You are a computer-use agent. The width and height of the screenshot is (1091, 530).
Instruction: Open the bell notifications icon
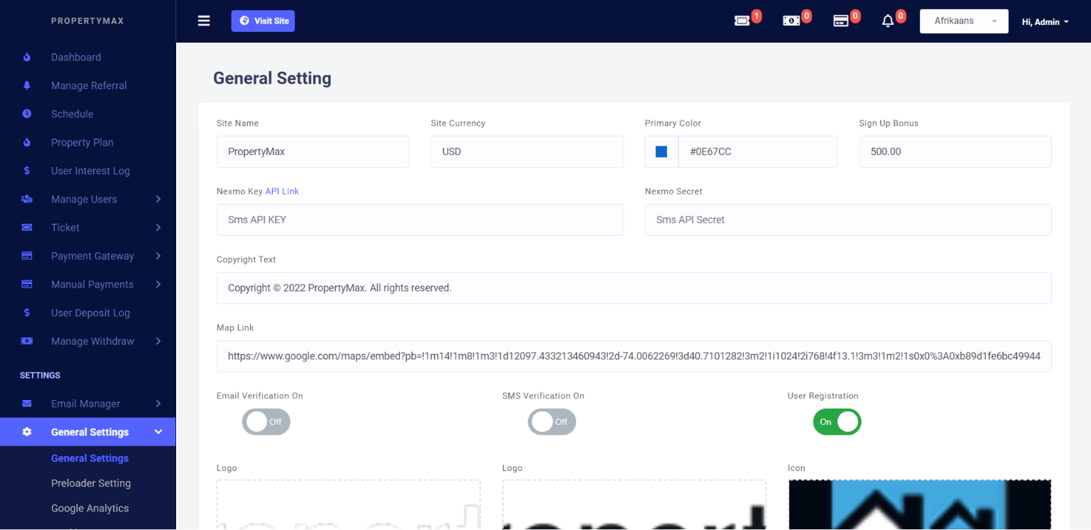(x=888, y=21)
